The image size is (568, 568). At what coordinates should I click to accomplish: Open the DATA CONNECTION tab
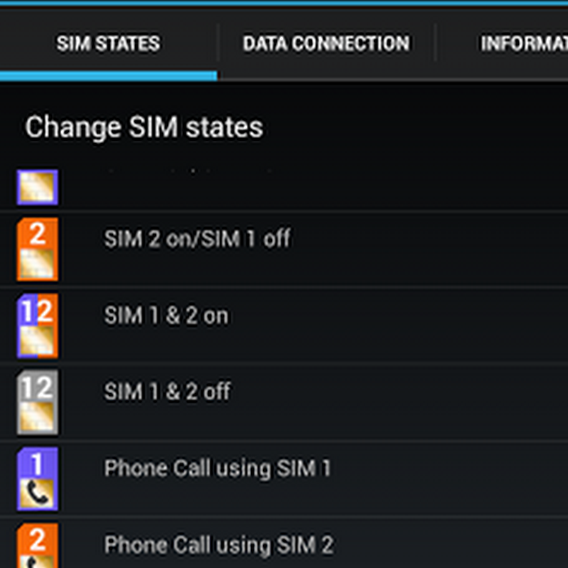[326, 44]
